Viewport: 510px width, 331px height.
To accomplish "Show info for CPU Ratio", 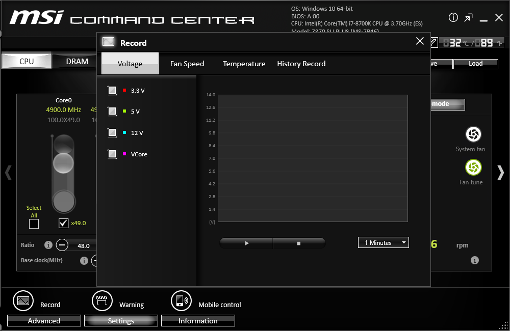I will 48,245.
